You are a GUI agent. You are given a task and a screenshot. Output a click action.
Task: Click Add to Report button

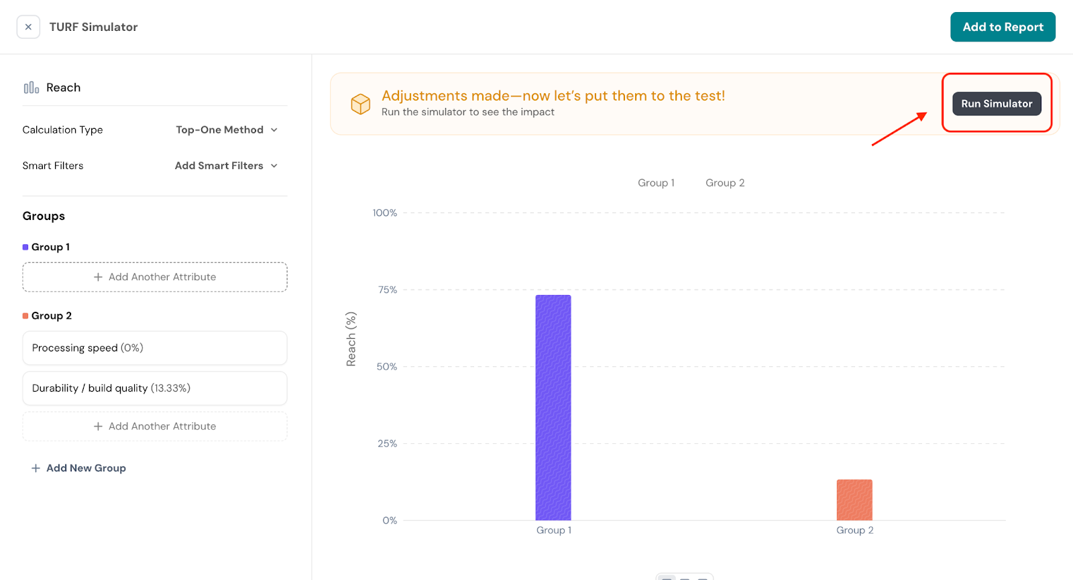click(x=1003, y=27)
